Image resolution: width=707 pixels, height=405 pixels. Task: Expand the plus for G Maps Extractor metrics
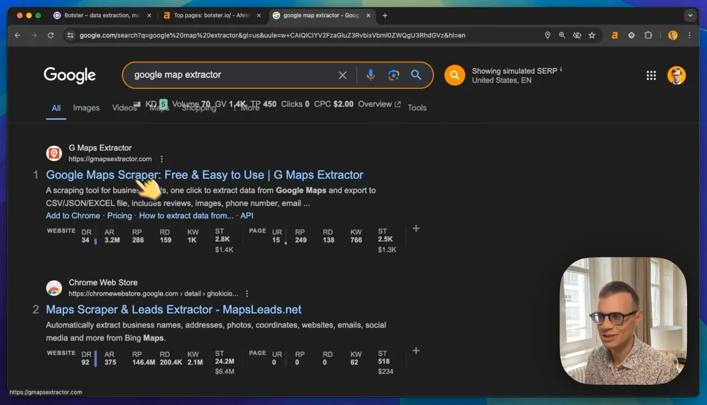pos(416,228)
